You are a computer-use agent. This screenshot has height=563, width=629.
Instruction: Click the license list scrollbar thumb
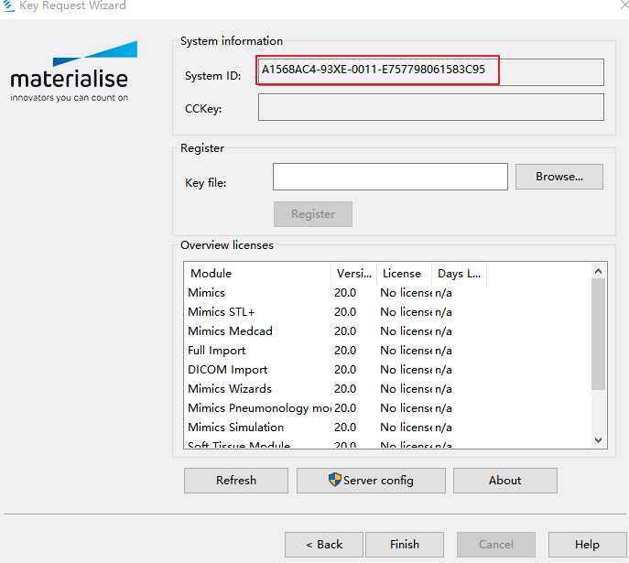pos(598,334)
